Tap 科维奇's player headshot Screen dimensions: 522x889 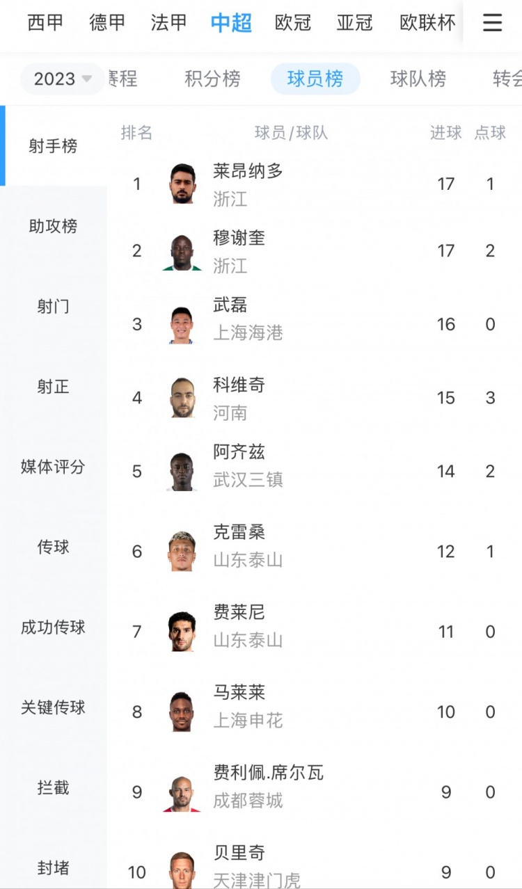[182, 398]
